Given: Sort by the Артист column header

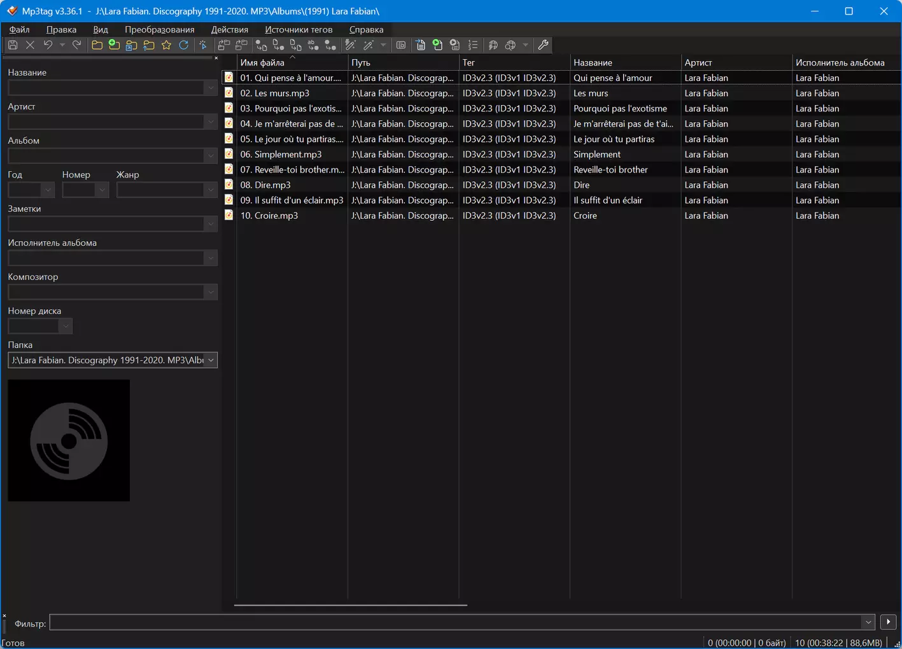Looking at the screenshot, I should coord(736,62).
